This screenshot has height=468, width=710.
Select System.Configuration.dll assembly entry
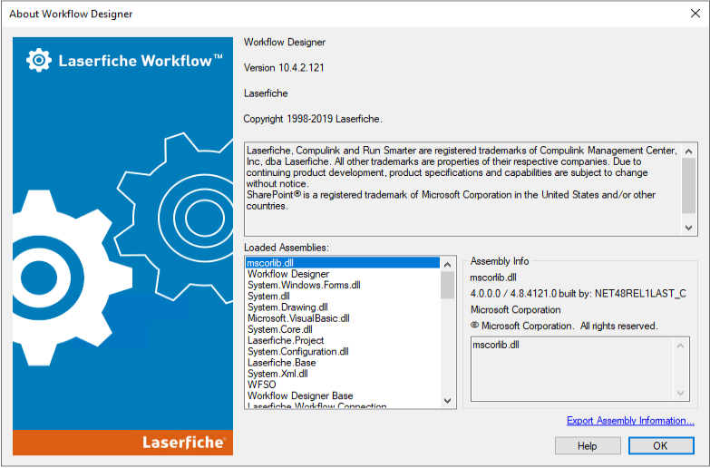click(x=343, y=352)
